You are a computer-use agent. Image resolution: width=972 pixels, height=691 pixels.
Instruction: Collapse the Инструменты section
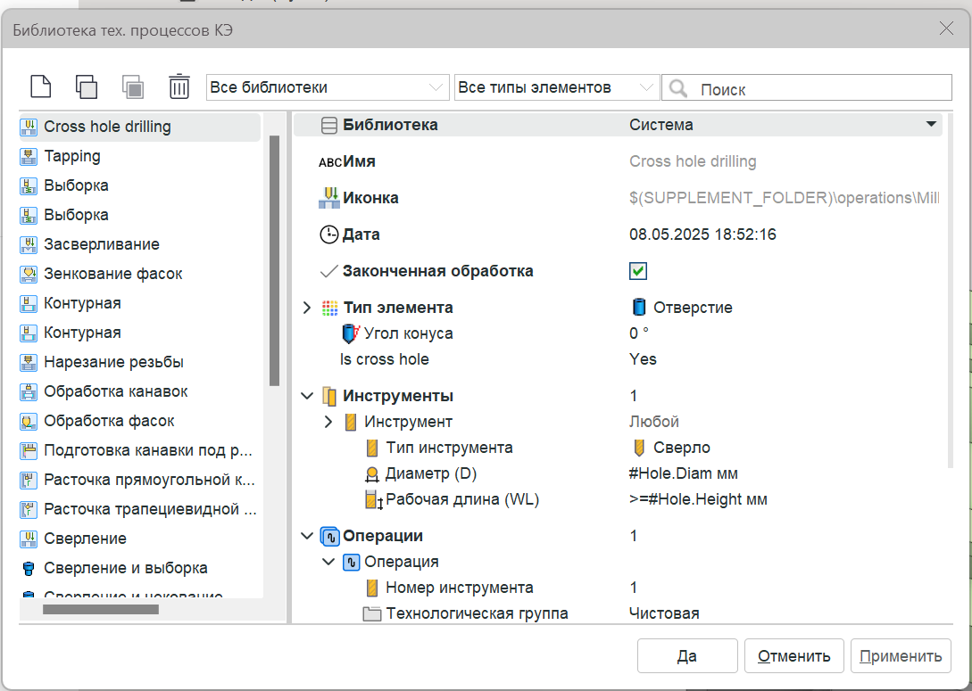pos(307,396)
